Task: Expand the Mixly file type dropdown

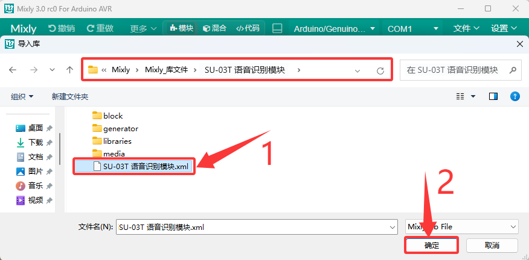Action: [461, 227]
